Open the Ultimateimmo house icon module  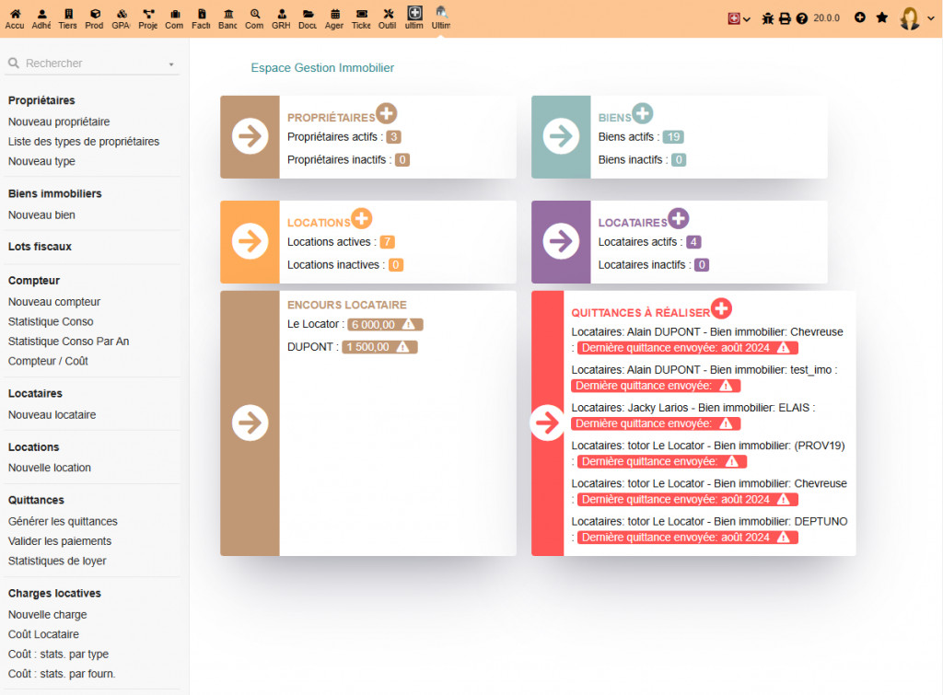tap(441, 18)
